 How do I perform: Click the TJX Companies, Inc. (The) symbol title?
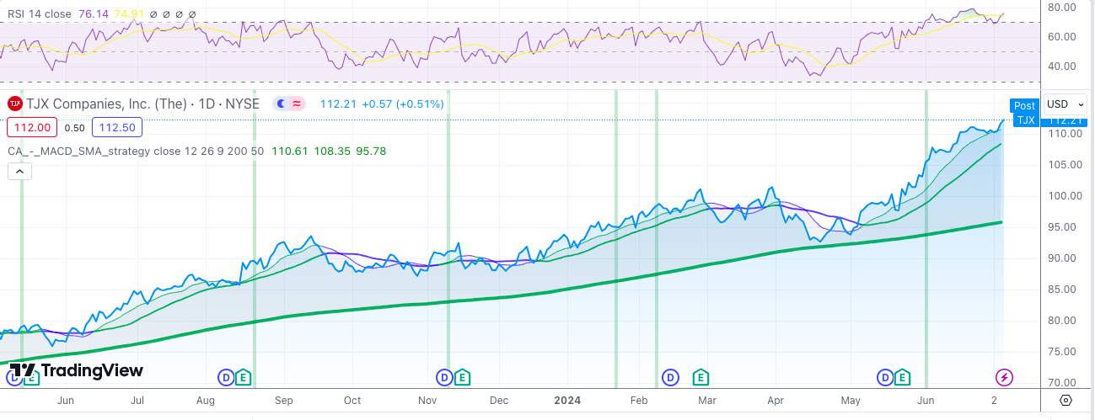(105, 104)
